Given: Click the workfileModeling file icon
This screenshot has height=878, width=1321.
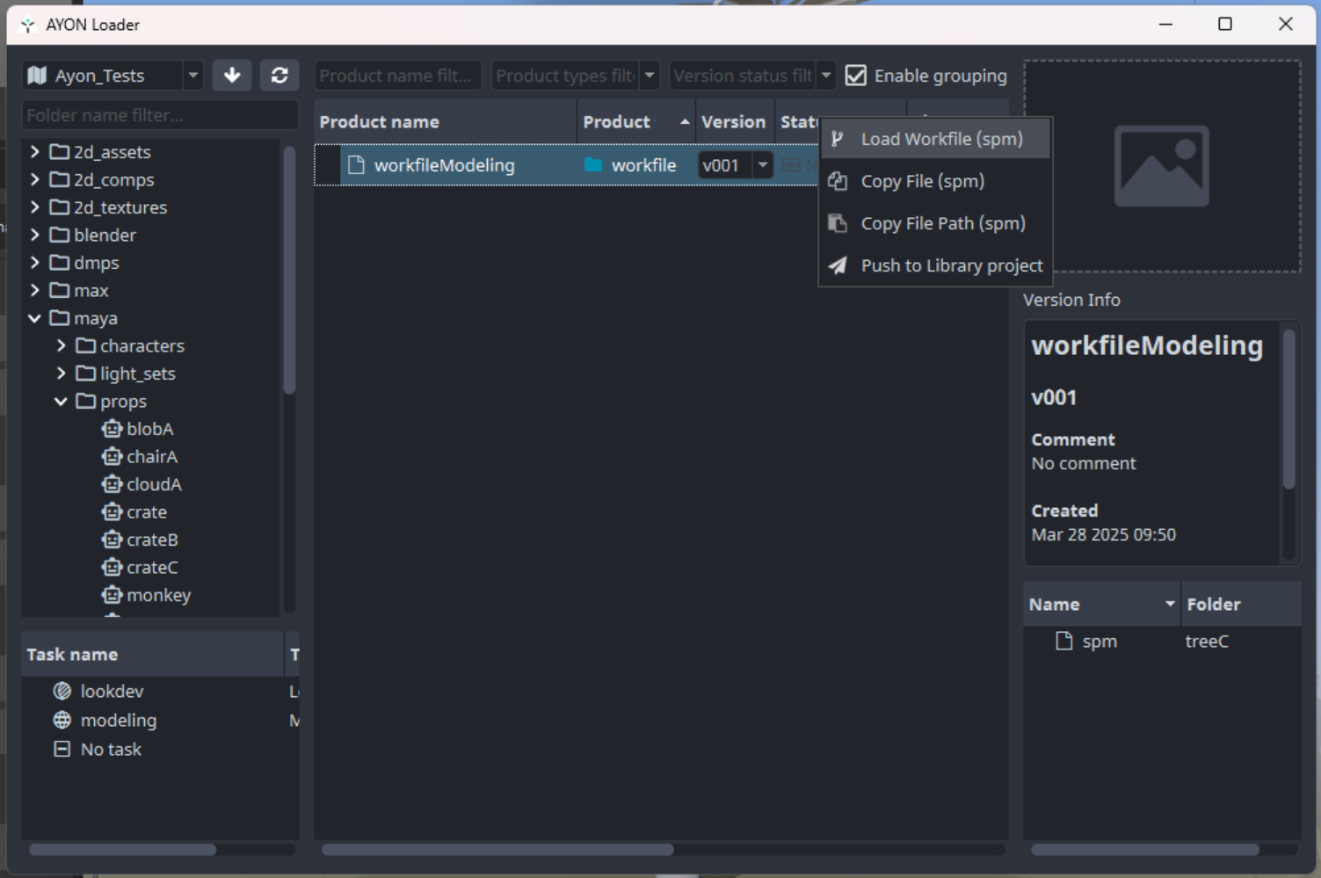Looking at the screenshot, I should pos(356,165).
